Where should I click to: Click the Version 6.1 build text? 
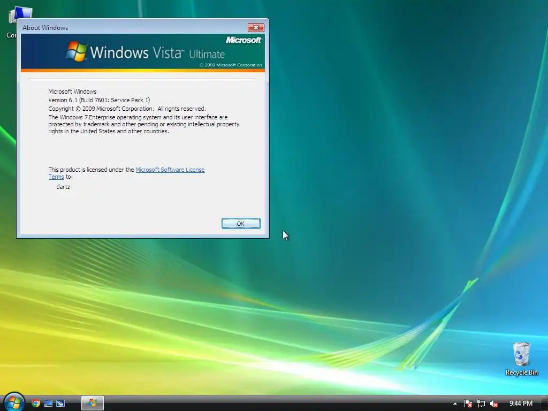pyautogui.click(x=99, y=100)
